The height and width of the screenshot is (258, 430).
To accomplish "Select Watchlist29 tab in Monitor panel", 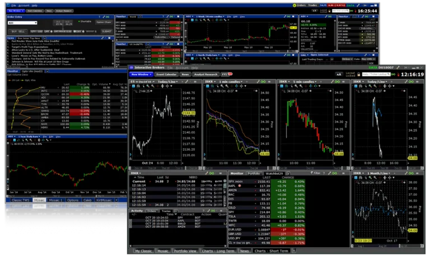I will [274, 174].
